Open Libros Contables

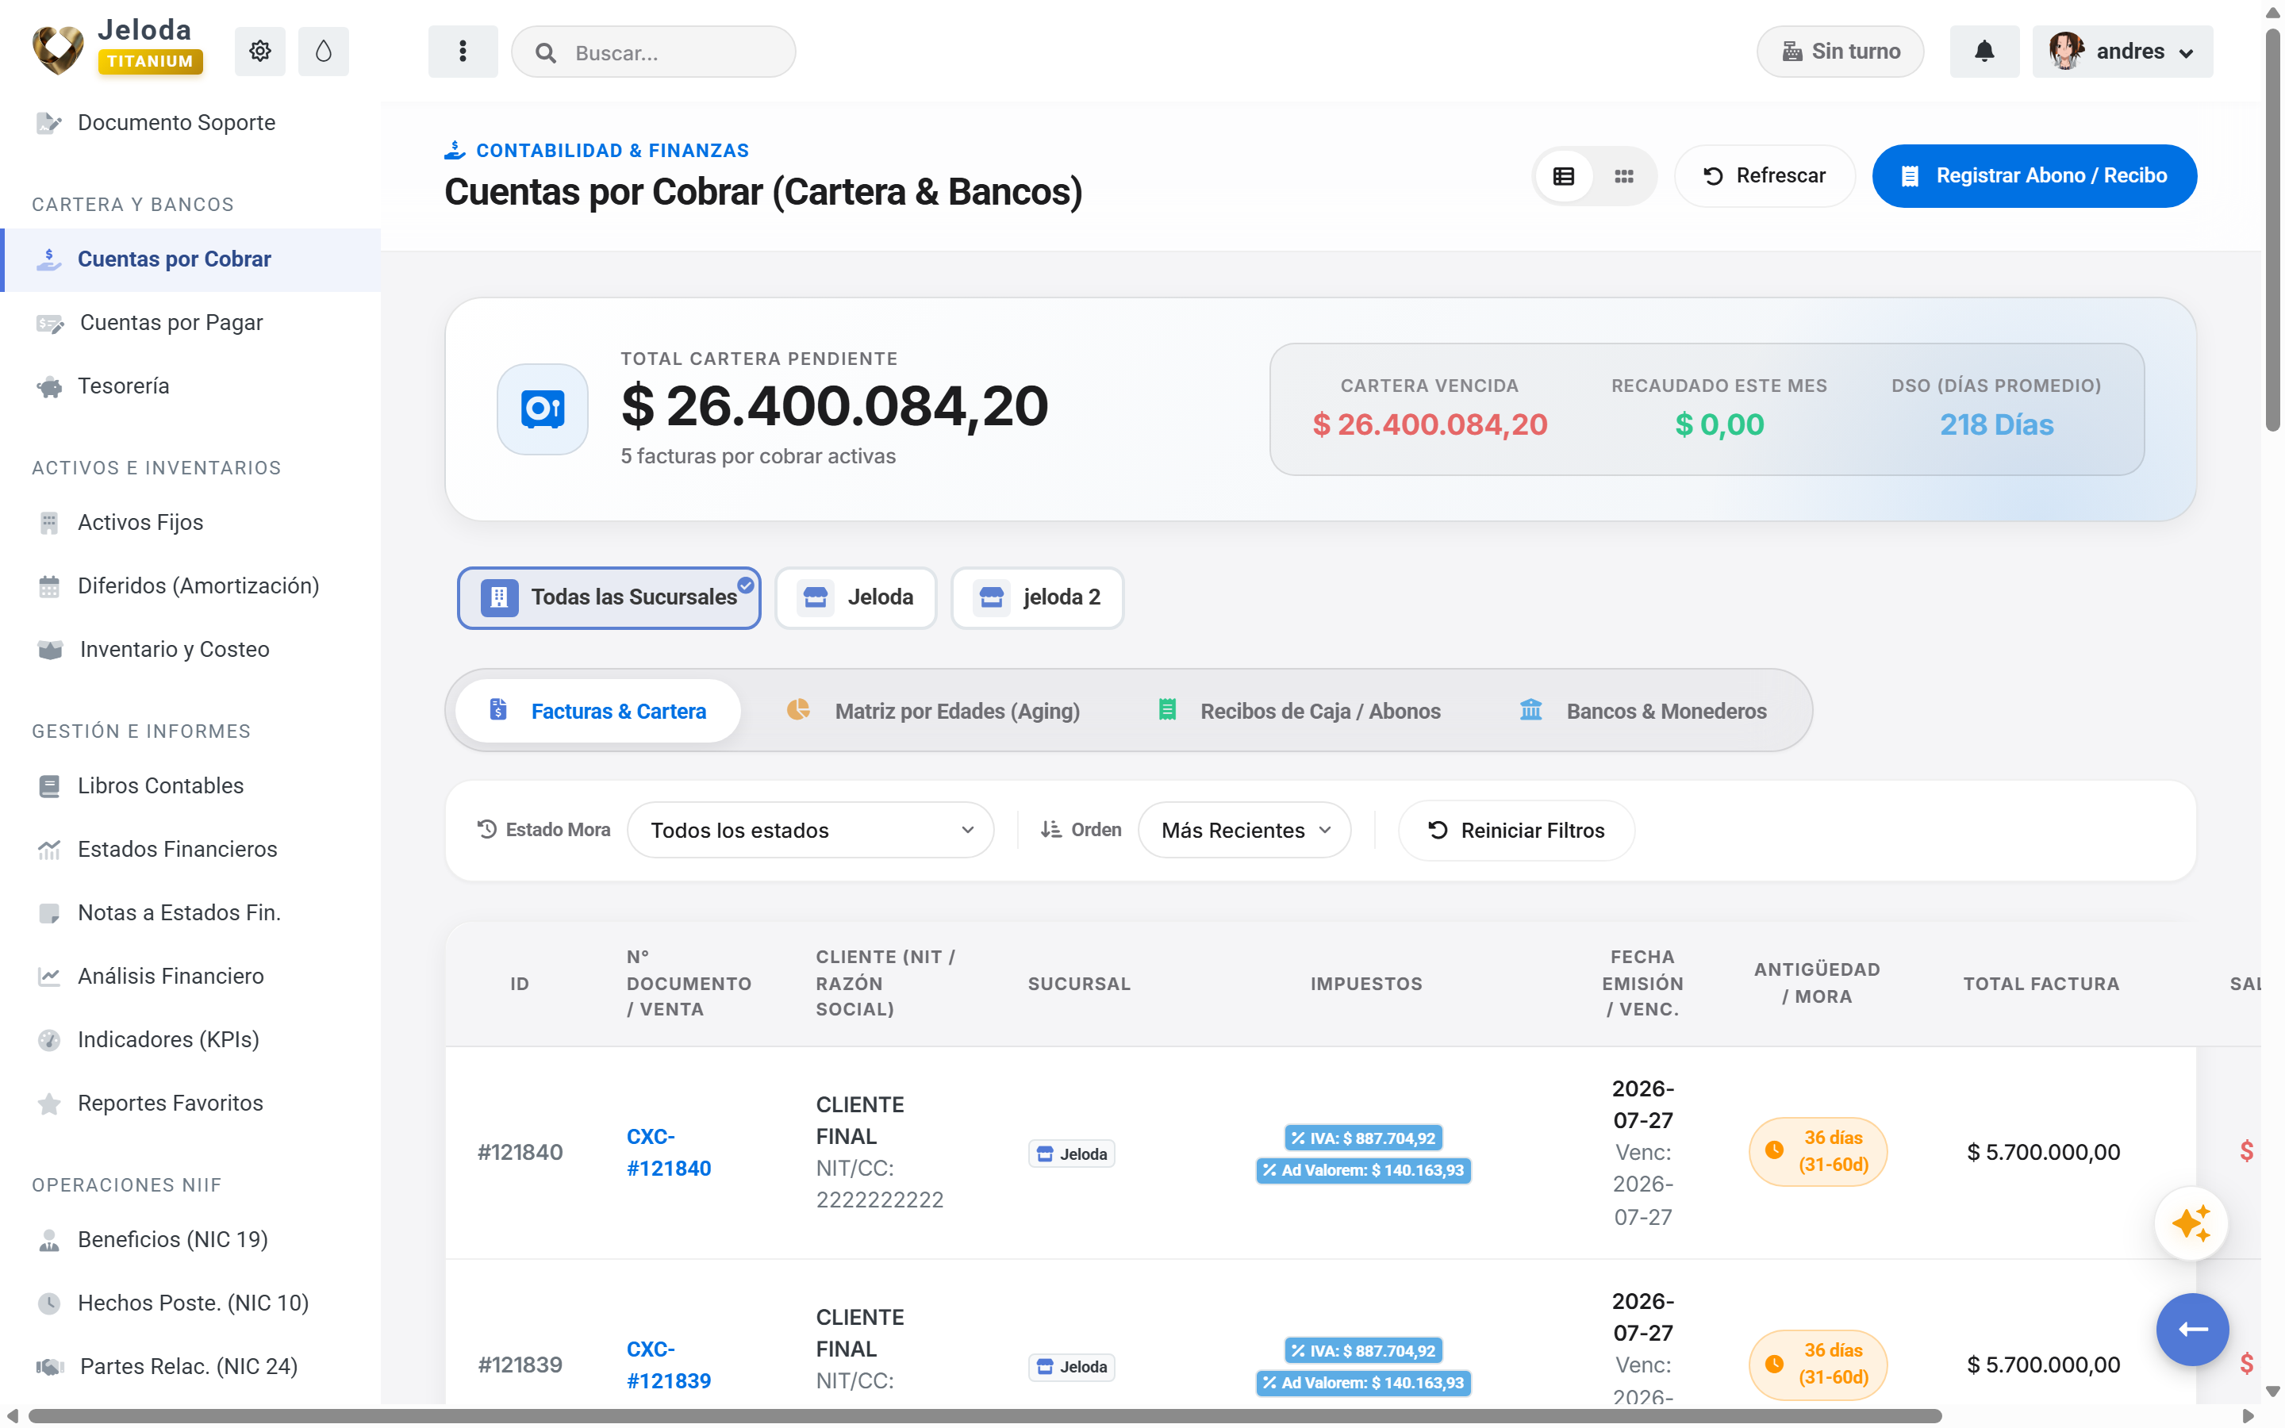click(190, 785)
